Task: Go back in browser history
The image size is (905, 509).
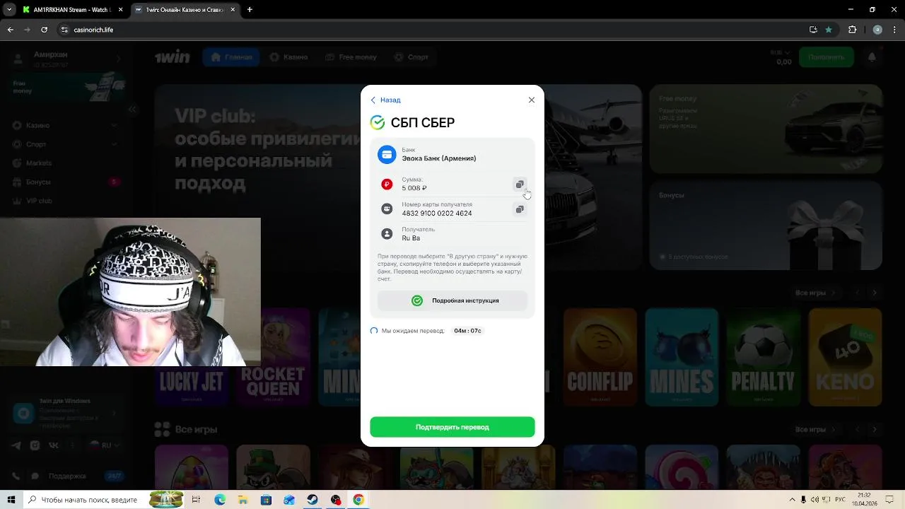Action: (10, 30)
